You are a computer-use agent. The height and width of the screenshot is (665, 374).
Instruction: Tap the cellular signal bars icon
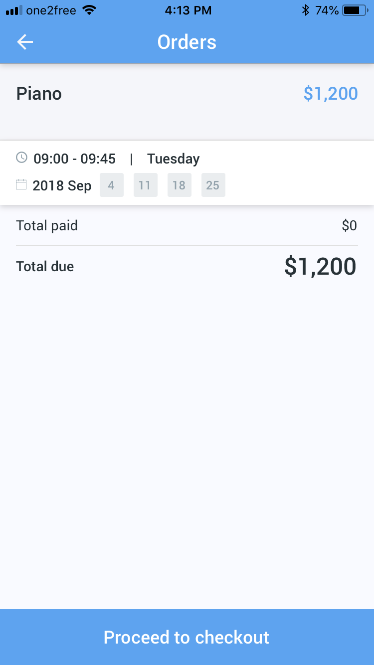[x=14, y=10]
